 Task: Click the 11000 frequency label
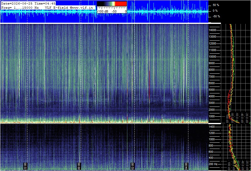(x=213, y=50)
